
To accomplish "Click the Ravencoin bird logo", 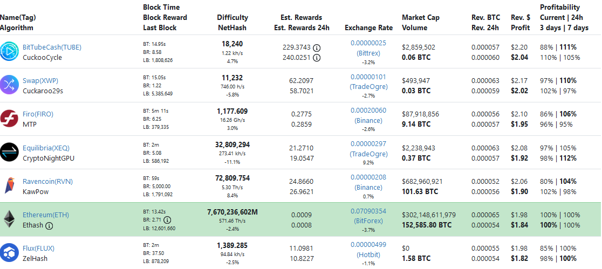I will 10,185.
